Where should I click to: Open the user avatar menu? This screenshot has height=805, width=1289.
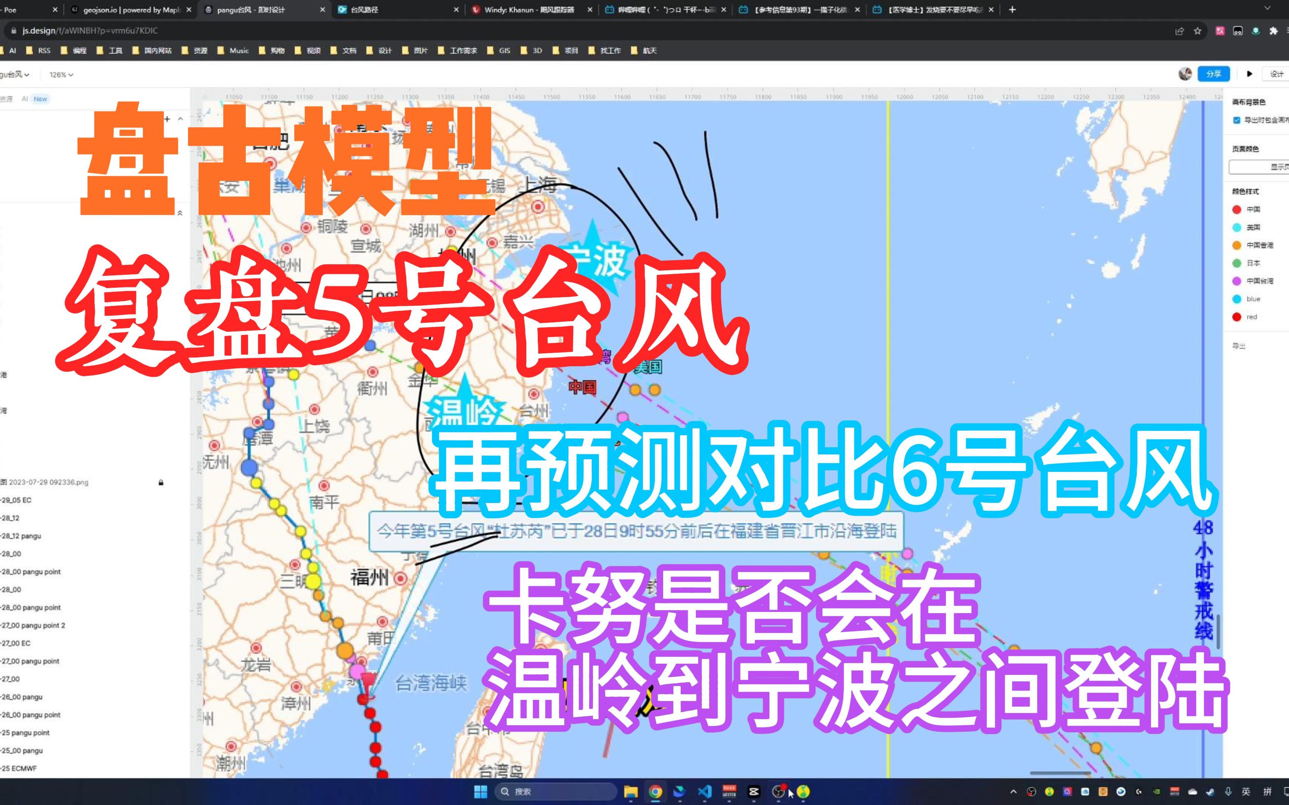[1185, 73]
